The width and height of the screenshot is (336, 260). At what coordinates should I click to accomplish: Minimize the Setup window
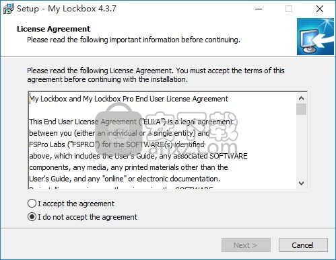[x=259, y=9]
